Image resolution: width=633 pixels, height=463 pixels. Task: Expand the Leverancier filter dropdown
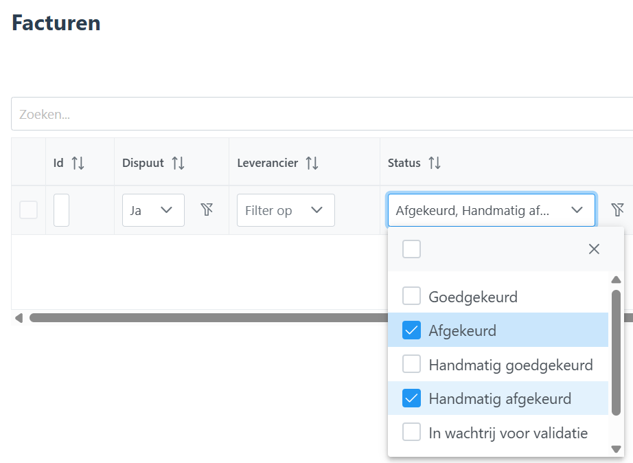[x=286, y=210]
